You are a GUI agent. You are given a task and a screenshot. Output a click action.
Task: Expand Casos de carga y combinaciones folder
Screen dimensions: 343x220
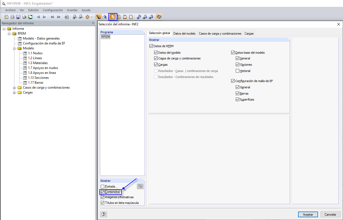pos(14,88)
